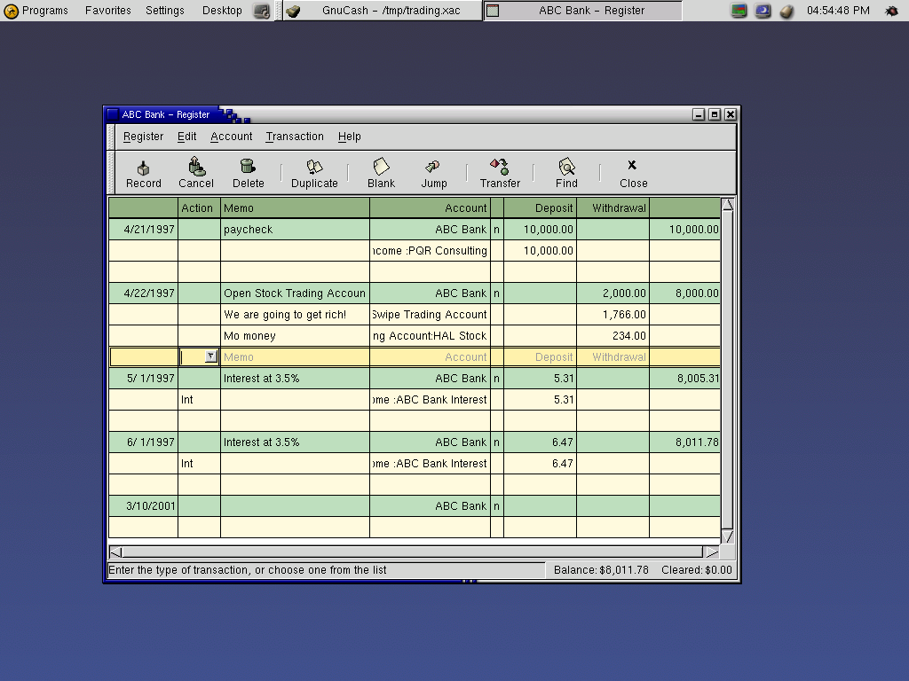Toggle reconcile flag on 3/10/2001 row
Screen dimensions: 909x681
pos(496,505)
